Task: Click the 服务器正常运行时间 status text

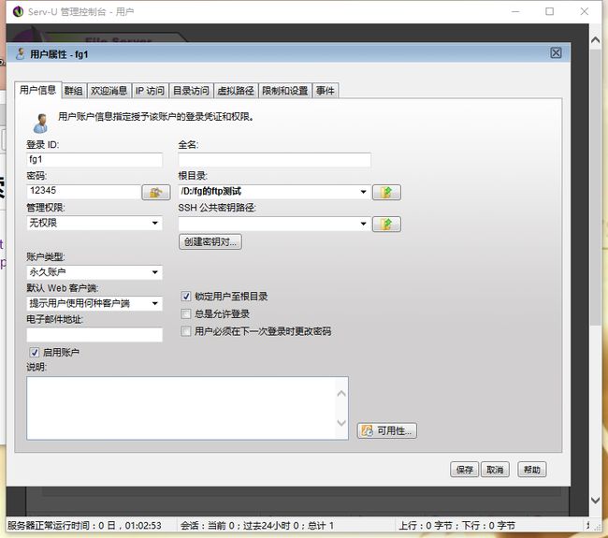Action: 84,526
